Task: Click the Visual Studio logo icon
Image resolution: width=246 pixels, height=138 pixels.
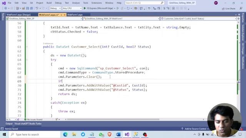Action: click(x=4, y=3)
